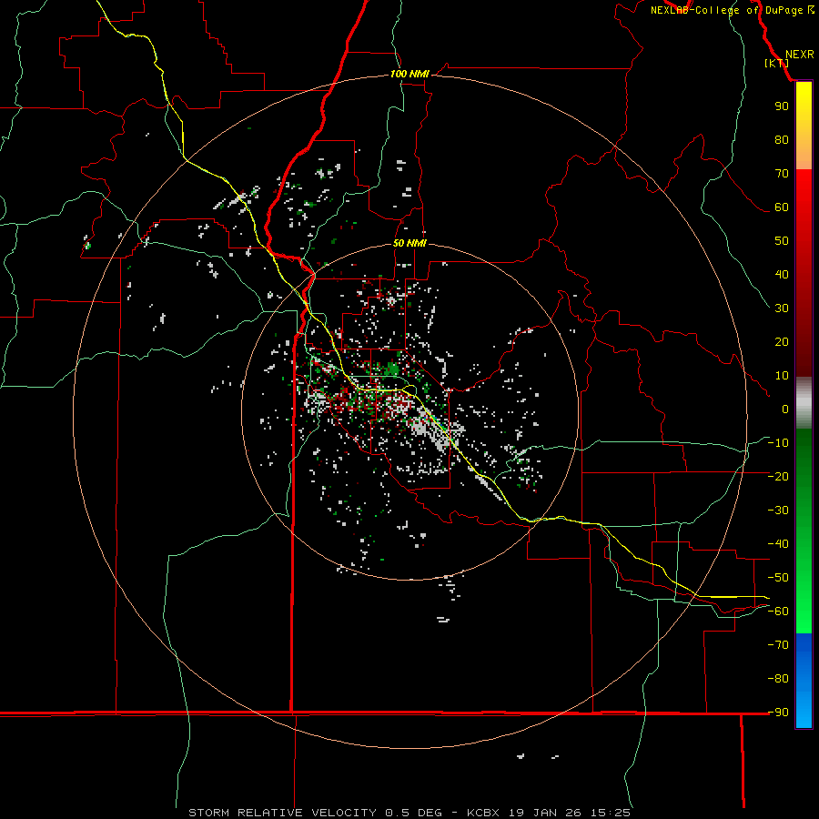Viewport: 819px width, 819px height.
Task: Click the 50 NMI range ring label
Action: pyautogui.click(x=409, y=243)
